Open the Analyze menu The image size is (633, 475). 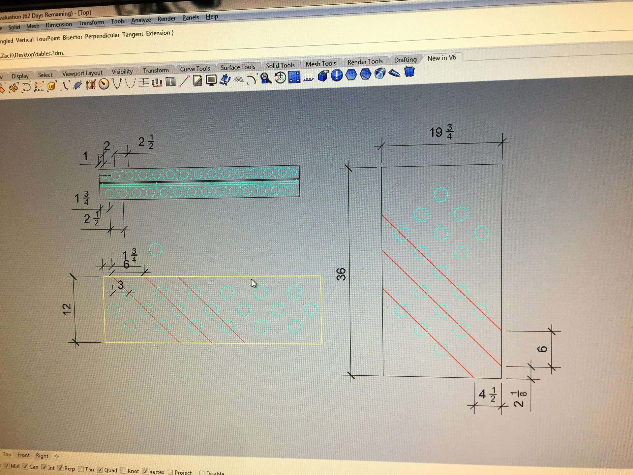pyautogui.click(x=141, y=20)
